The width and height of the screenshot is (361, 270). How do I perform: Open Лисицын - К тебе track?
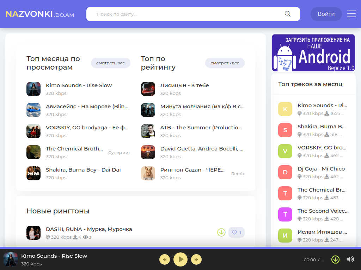click(x=184, y=85)
